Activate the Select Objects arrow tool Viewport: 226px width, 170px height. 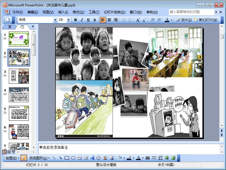[x=23, y=158]
